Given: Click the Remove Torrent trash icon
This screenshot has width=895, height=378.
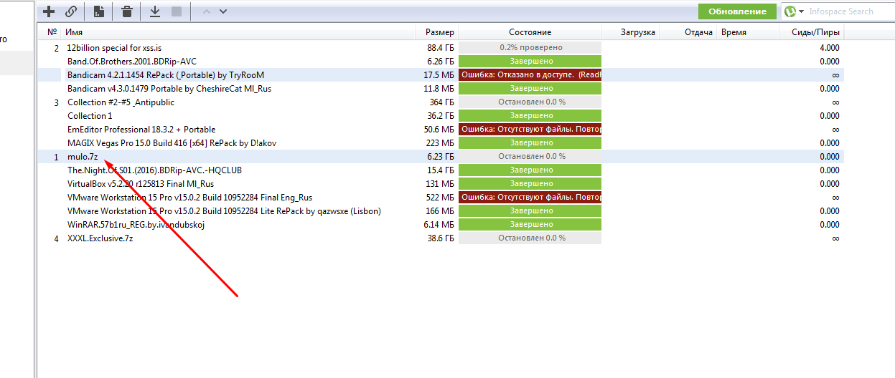Looking at the screenshot, I should [x=127, y=11].
